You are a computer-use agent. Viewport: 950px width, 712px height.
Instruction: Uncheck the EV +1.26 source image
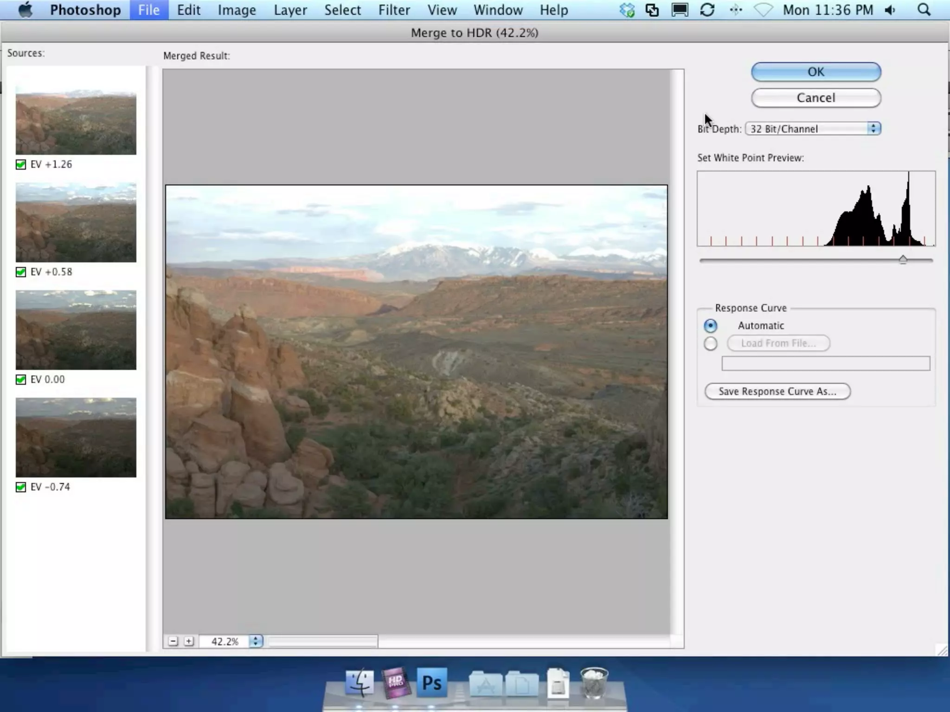(21, 165)
